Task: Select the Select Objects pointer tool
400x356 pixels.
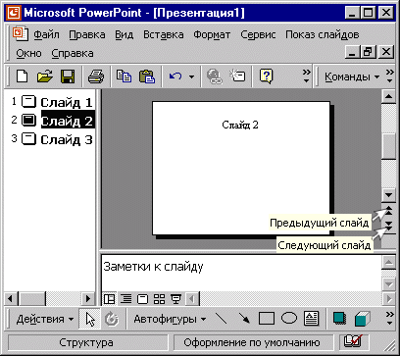Action: (x=89, y=319)
